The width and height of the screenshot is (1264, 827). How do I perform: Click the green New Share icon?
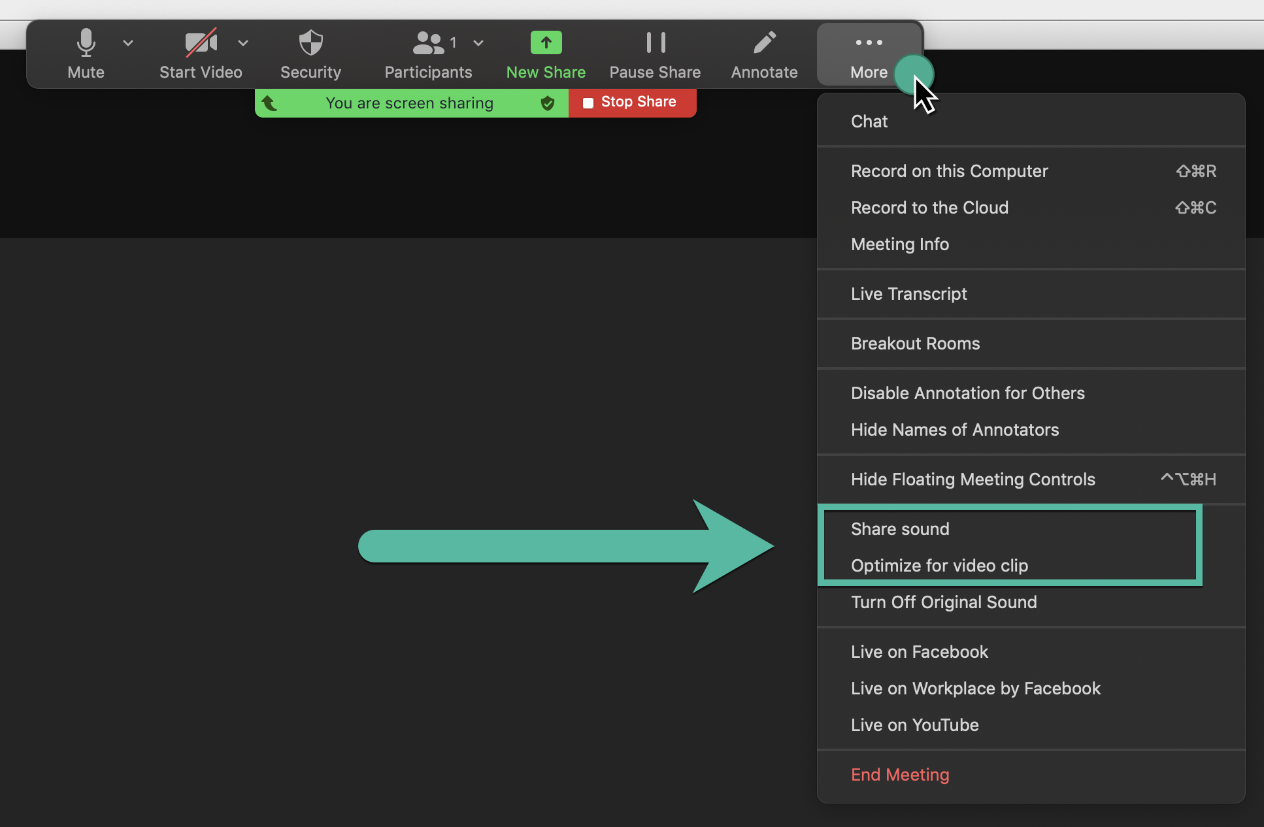pyautogui.click(x=546, y=43)
